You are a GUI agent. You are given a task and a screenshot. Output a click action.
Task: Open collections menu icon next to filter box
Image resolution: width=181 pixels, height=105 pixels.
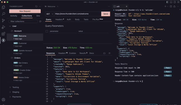pyautogui.click(x=40, y=21)
